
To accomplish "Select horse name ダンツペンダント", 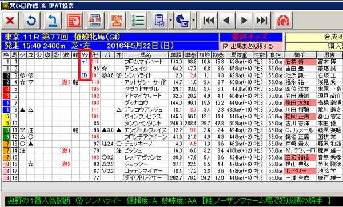I will pyautogui.click(x=142, y=123).
